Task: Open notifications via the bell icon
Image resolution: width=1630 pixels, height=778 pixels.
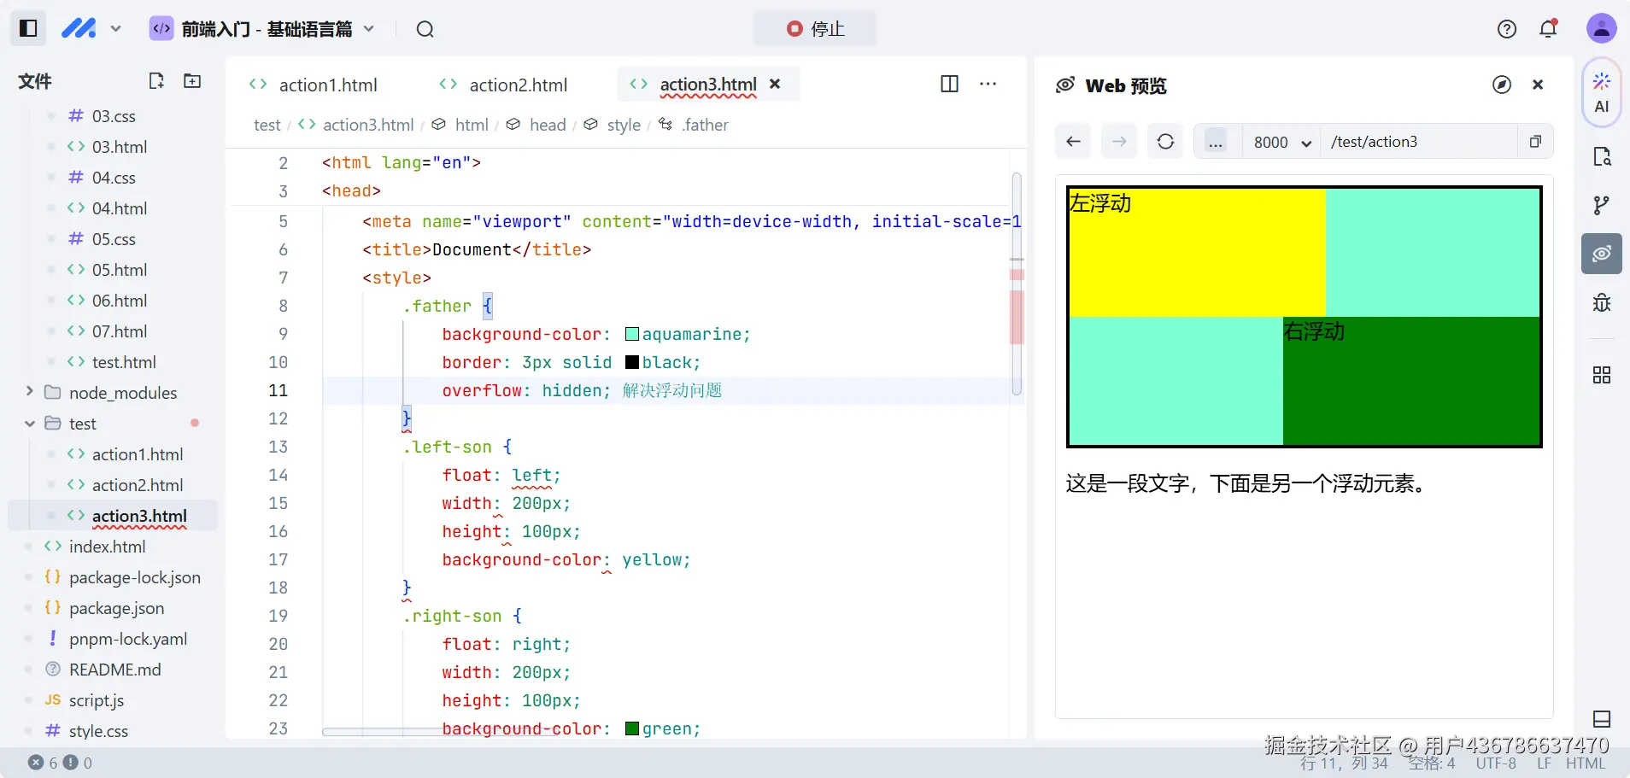Action: [1549, 28]
